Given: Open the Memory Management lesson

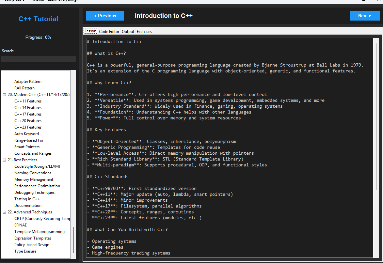Looking at the screenshot, I should (x=34, y=179).
